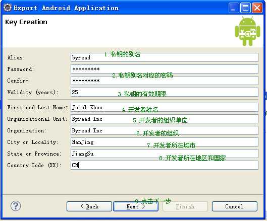The width and height of the screenshot is (267, 221).
Task: Focus the Country Code field
Action: (165, 165)
